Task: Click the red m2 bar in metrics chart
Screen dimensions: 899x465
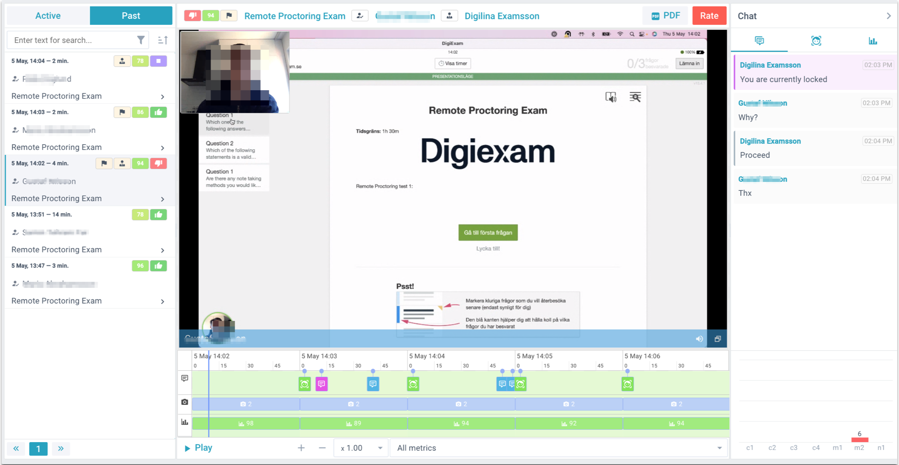Action: pos(860,440)
